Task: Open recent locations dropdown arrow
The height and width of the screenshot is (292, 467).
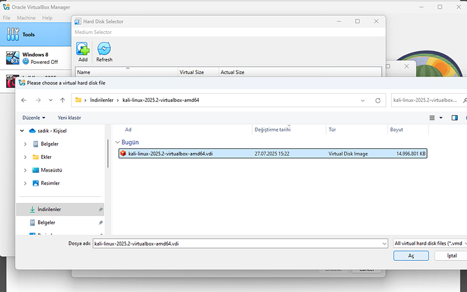Action: (x=51, y=100)
